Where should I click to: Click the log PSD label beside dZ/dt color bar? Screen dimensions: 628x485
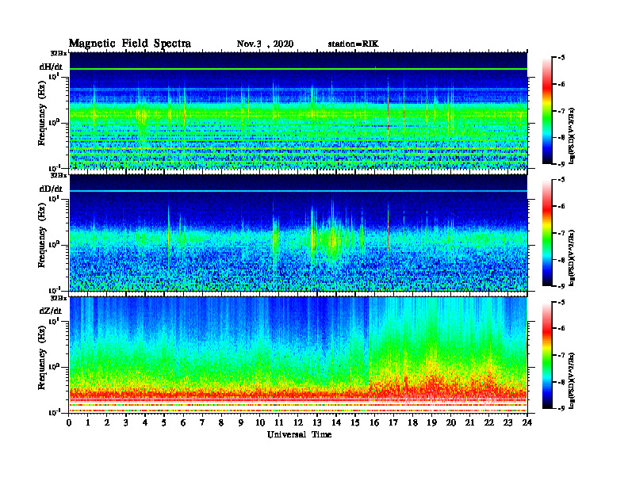[572, 380]
